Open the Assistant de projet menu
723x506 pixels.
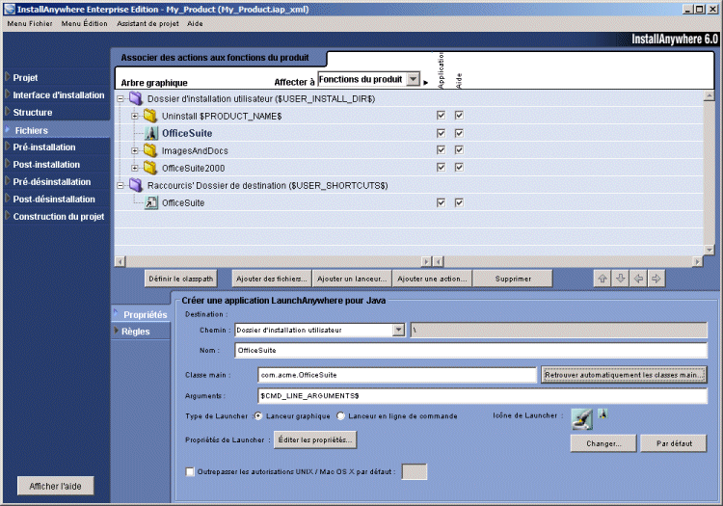(147, 22)
